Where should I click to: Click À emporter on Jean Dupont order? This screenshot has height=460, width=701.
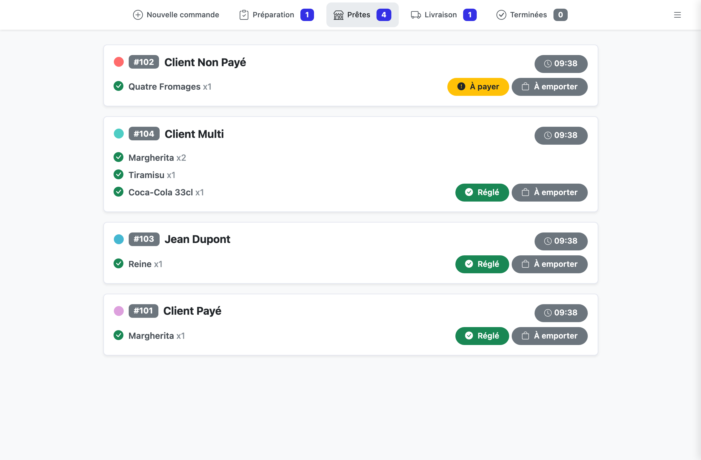pyautogui.click(x=549, y=264)
